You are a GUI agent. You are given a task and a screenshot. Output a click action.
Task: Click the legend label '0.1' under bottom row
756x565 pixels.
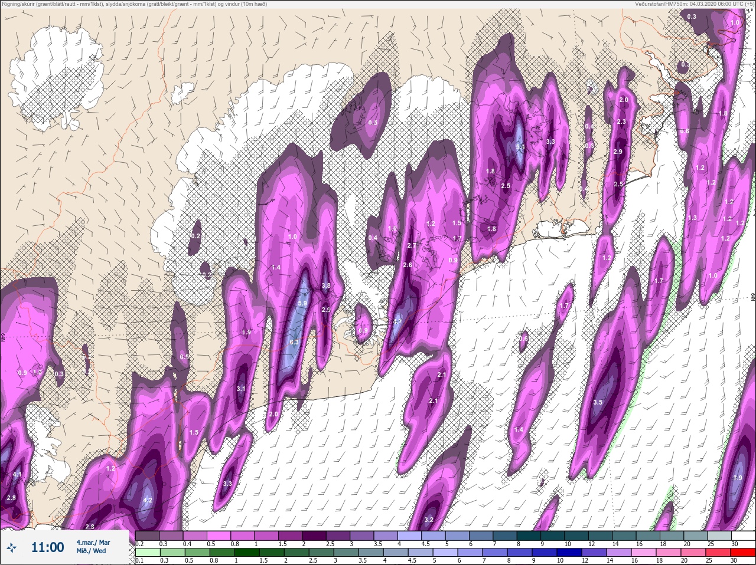click(x=139, y=560)
